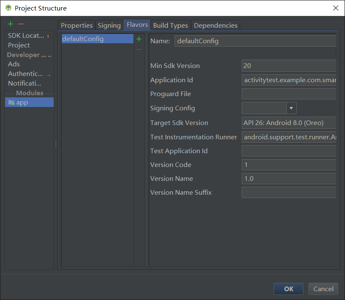Click the red remove module minus icon
Screen dimensions: 345x300
(21, 24)
